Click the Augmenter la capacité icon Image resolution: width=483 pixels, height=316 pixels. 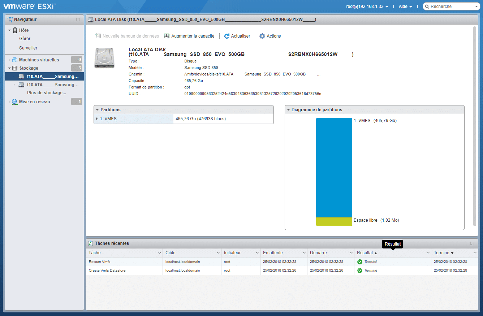point(167,36)
